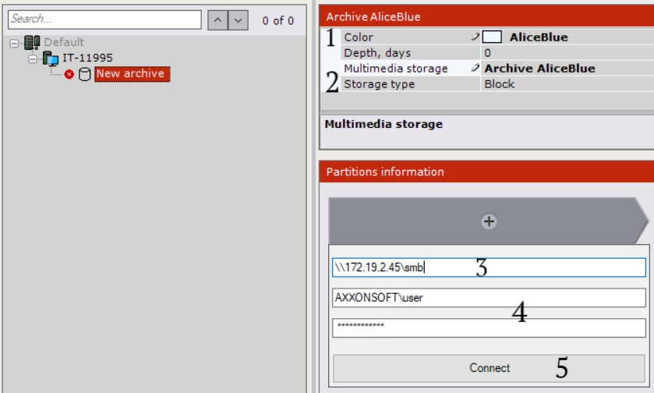Screen dimensions: 654x393
Task: Click the masked password field
Action: (489, 327)
